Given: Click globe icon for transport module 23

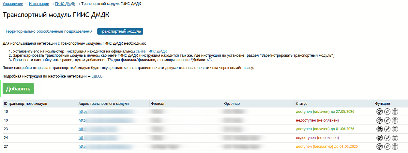Looking at the screenshot, I should (x=380, y=129).
